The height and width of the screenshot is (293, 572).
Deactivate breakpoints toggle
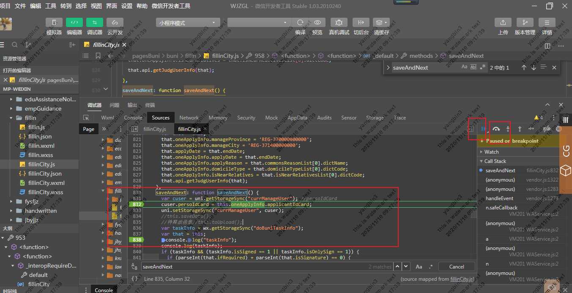coord(547,129)
